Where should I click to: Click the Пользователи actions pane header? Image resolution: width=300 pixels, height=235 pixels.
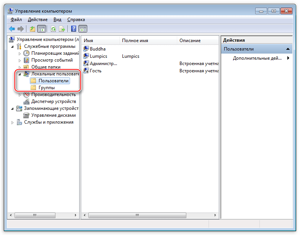(257, 49)
